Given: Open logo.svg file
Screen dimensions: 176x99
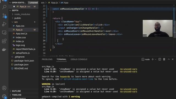Looking at the screenshot, I should [x=24, y=45].
